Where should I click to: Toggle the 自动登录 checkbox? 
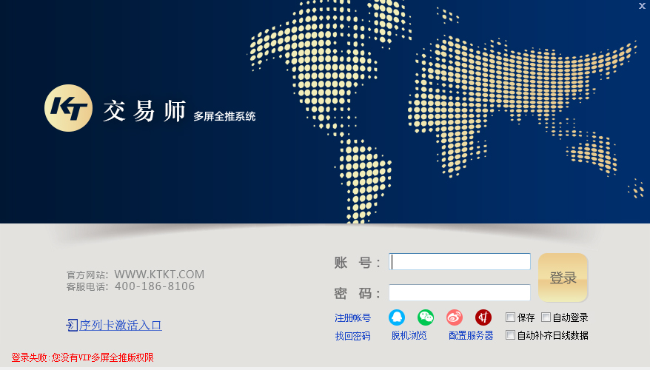(546, 317)
